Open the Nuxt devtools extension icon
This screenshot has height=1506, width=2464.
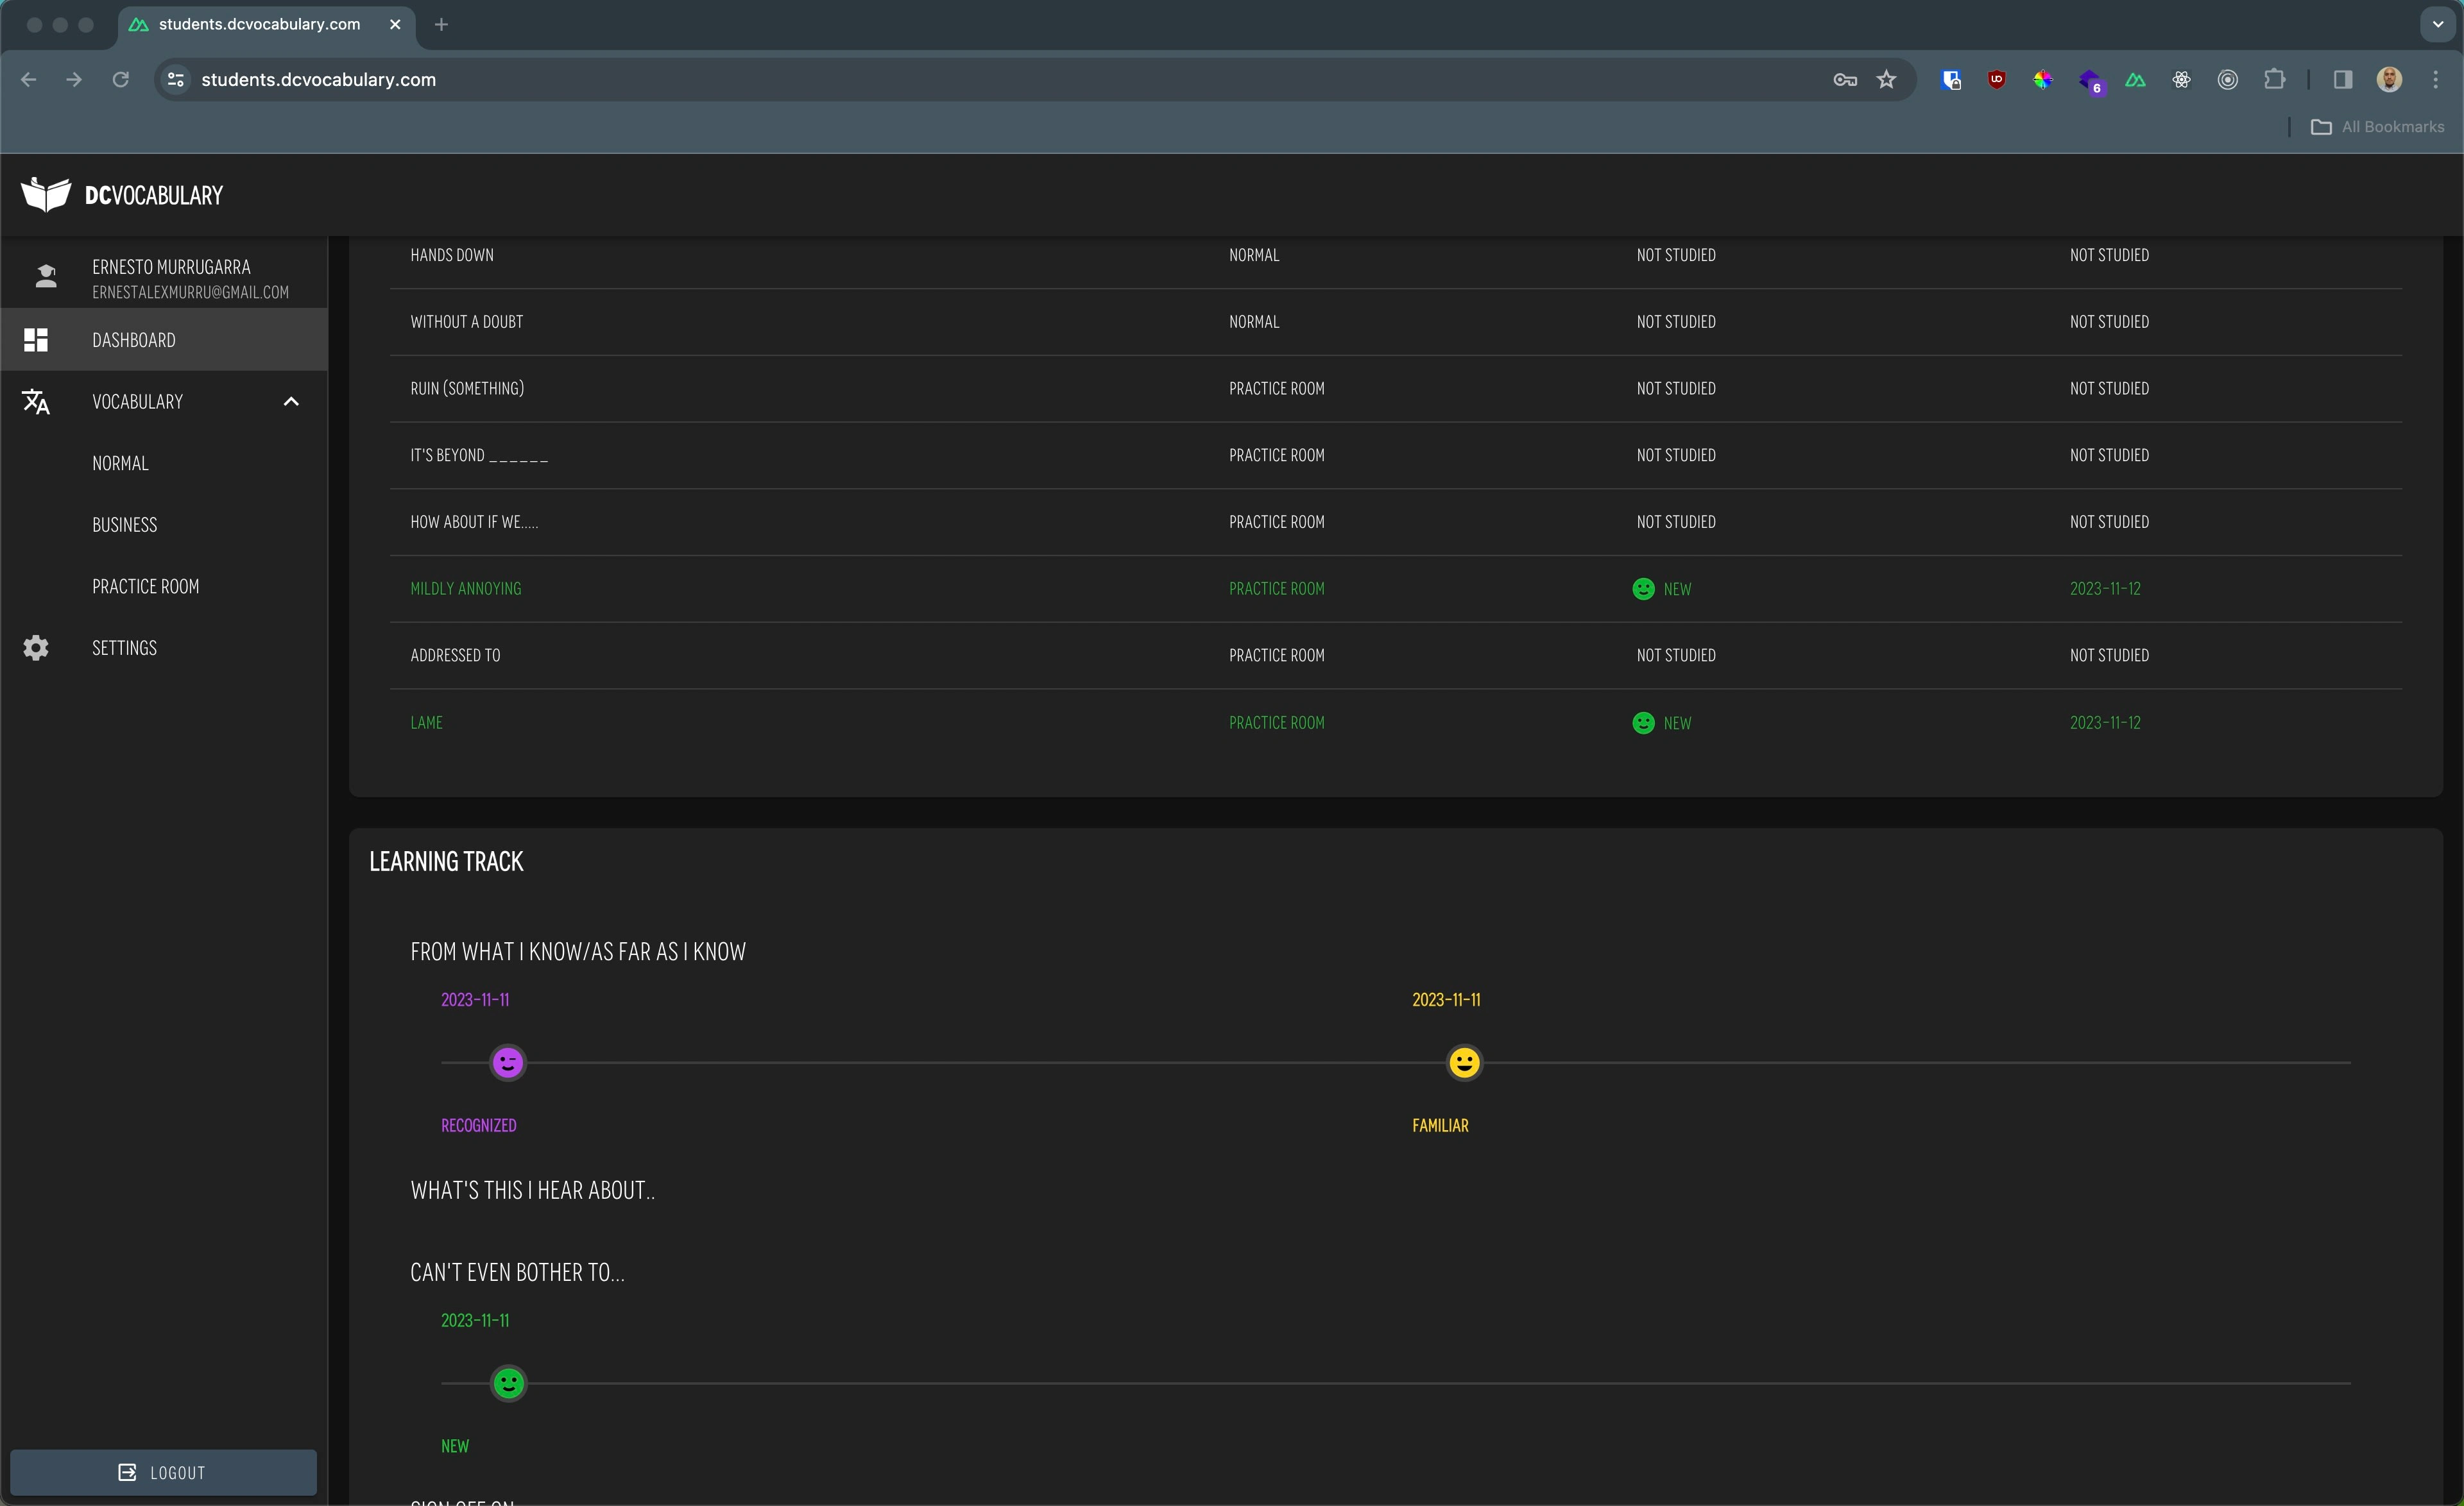(2135, 80)
